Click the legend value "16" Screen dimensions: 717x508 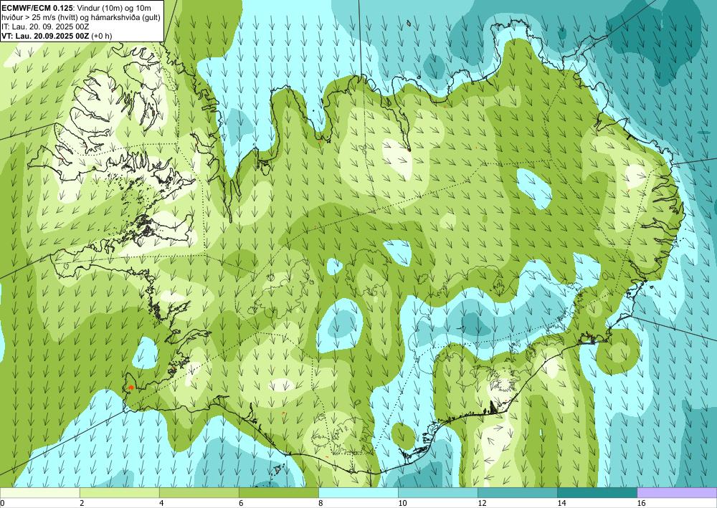[x=642, y=503]
